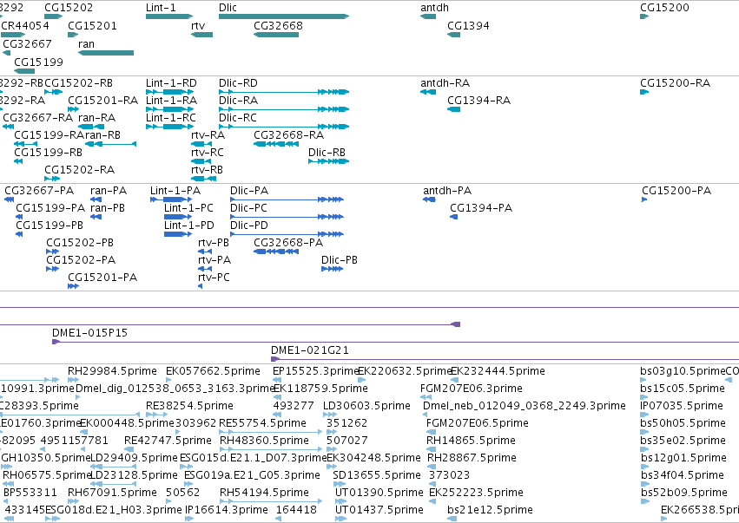Select protein Lint-1-PA

tap(175, 191)
